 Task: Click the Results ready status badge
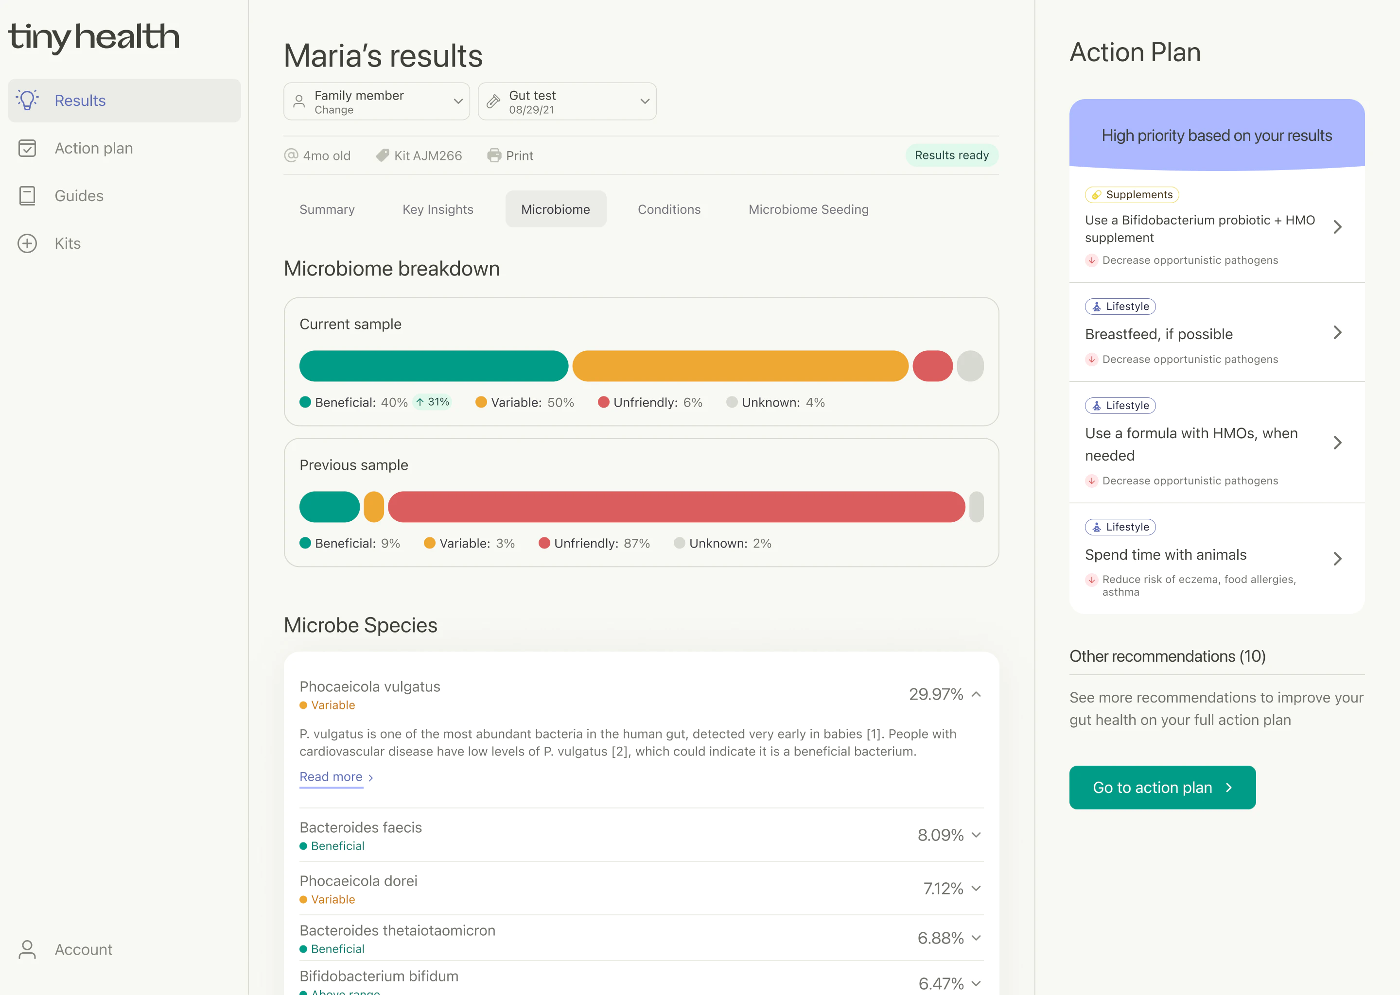[x=951, y=155]
